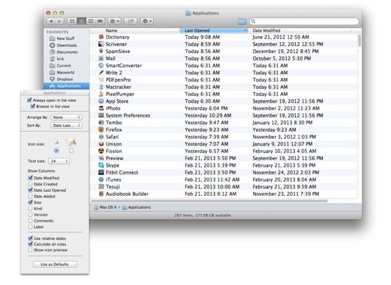391x285 pixels.
Task: Click the Safari app icon
Action: pyautogui.click(x=101, y=137)
